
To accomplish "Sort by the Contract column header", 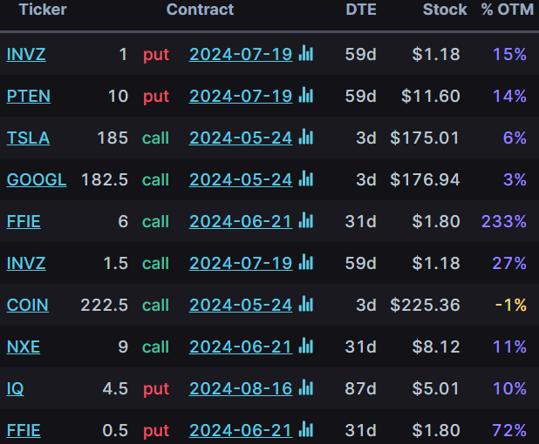I will click(200, 10).
